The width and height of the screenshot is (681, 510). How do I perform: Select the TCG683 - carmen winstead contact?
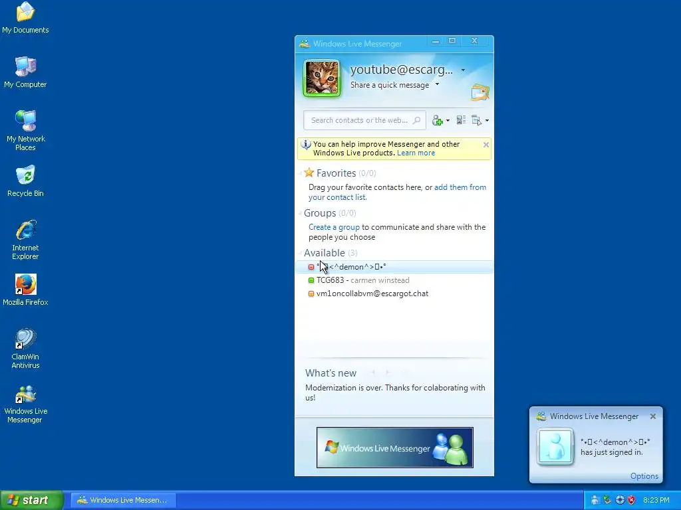point(394,280)
